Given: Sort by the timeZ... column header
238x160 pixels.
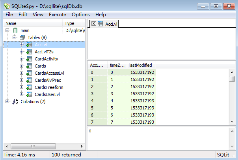Looking at the screenshot, I should 117,65.
